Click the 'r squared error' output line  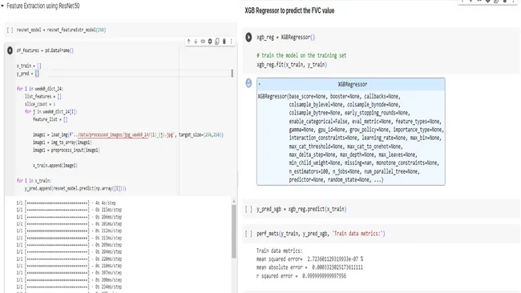click(x=301, y=276)
